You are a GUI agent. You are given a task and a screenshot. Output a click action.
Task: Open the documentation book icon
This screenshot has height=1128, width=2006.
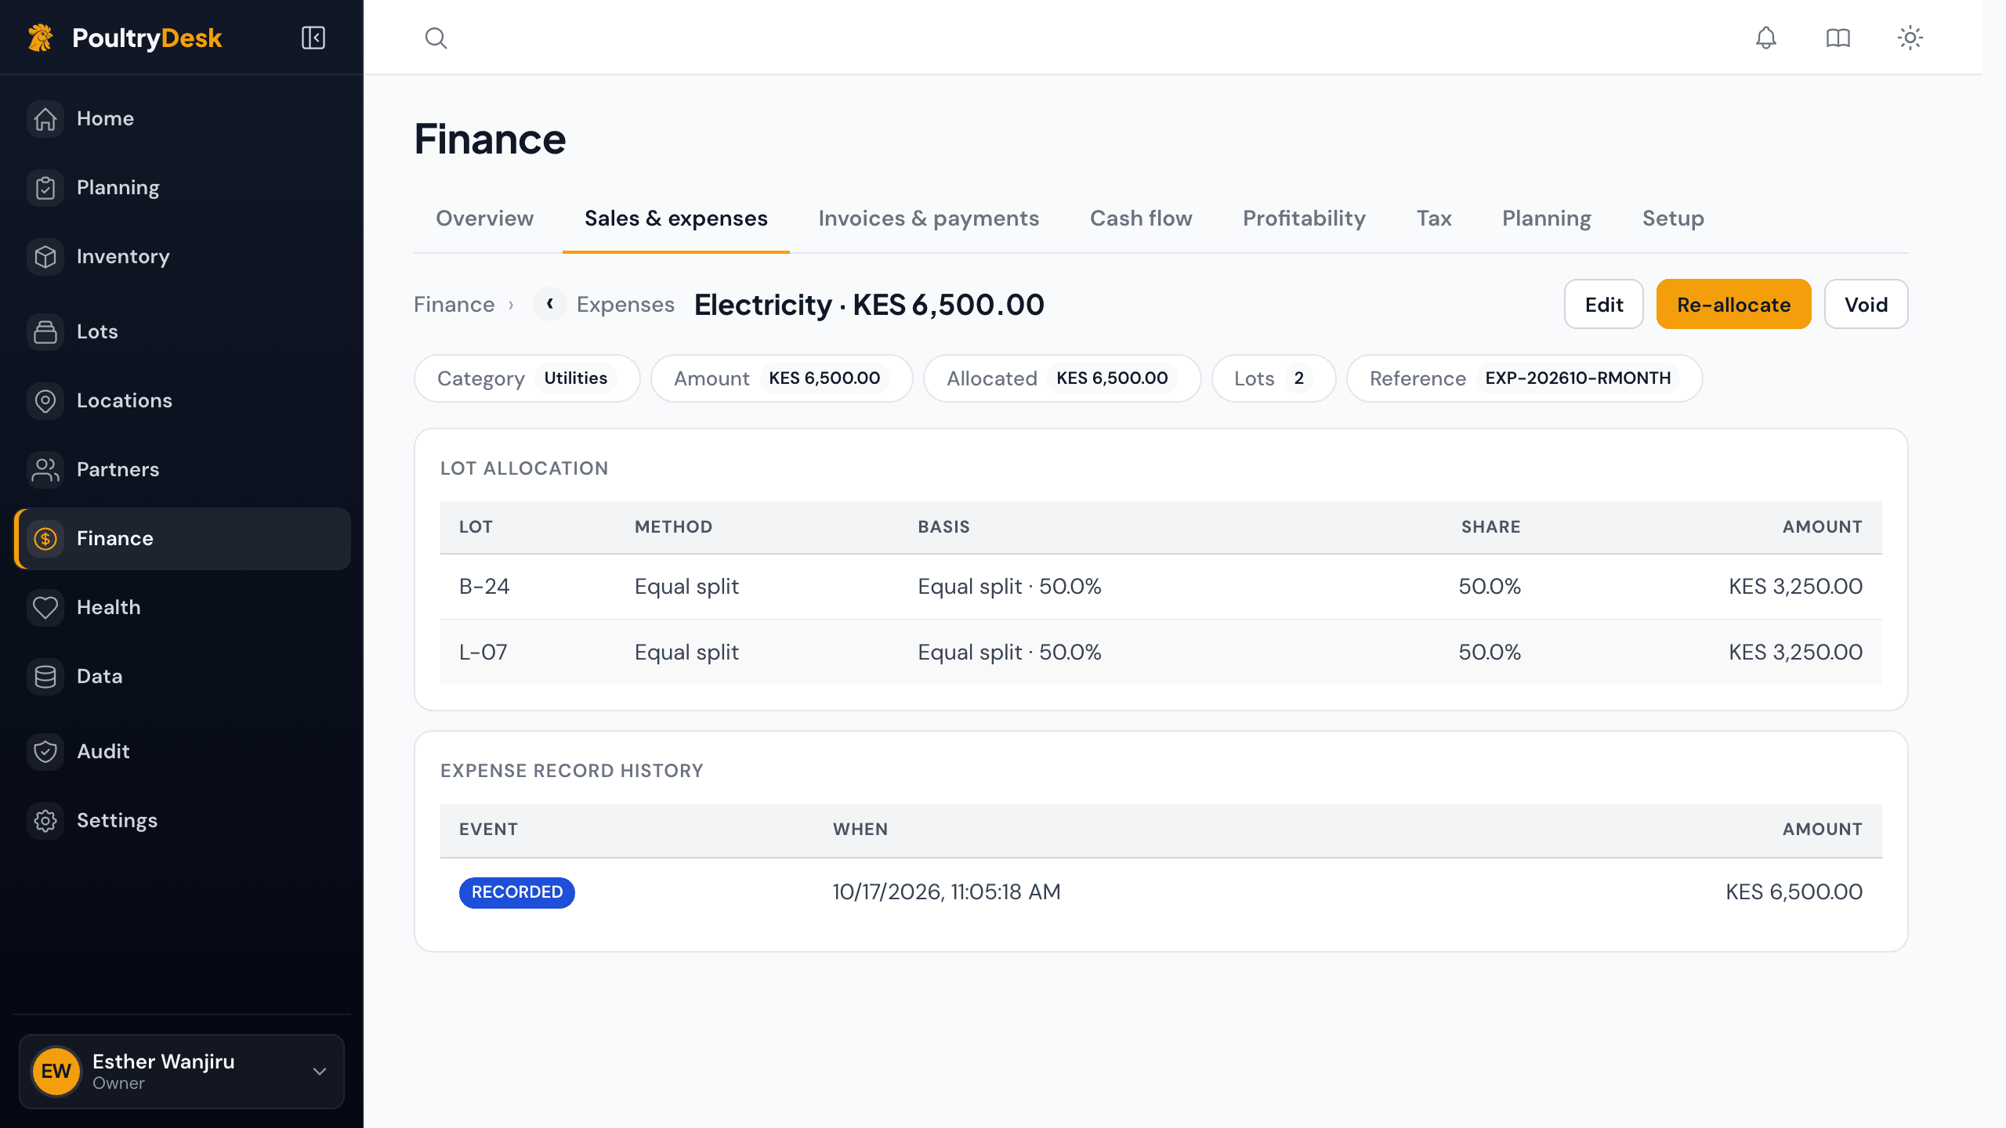pyautogui.click(x=1838, y=38)
